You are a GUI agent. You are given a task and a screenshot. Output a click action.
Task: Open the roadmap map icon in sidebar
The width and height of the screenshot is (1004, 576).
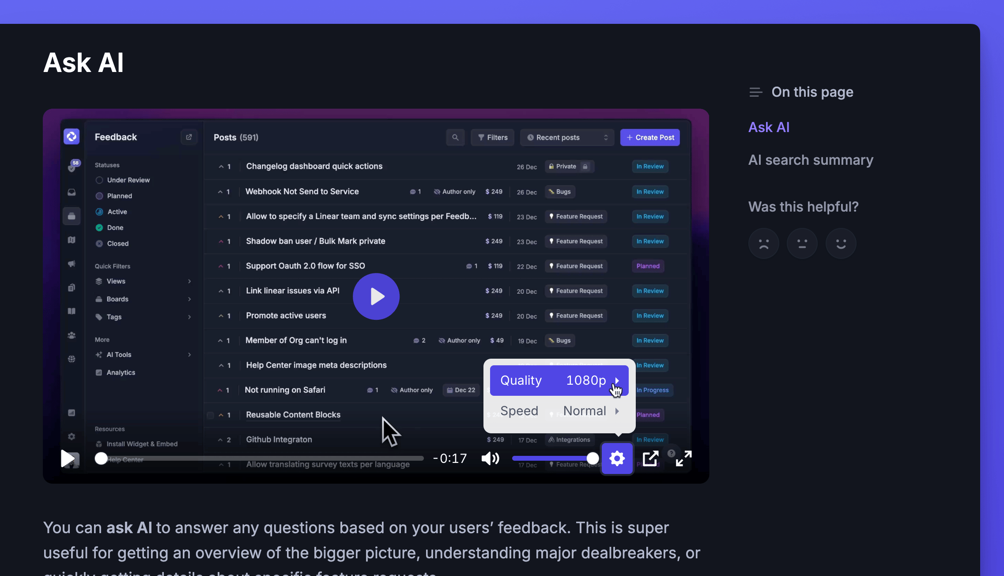72,240
